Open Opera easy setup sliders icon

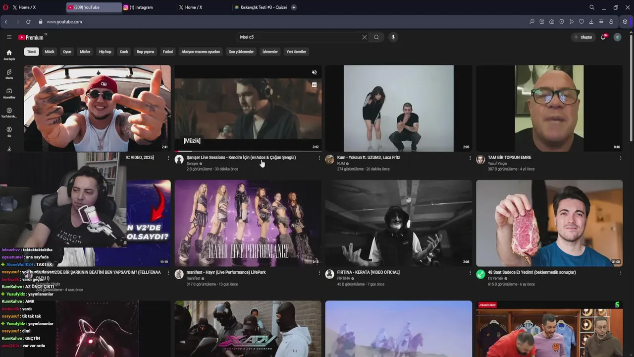pos(601,22)
